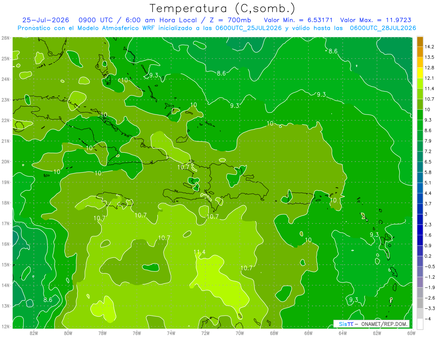Click the "-3.3" color scale label
The width and height of the screenshot is (437, 338).
429,308
